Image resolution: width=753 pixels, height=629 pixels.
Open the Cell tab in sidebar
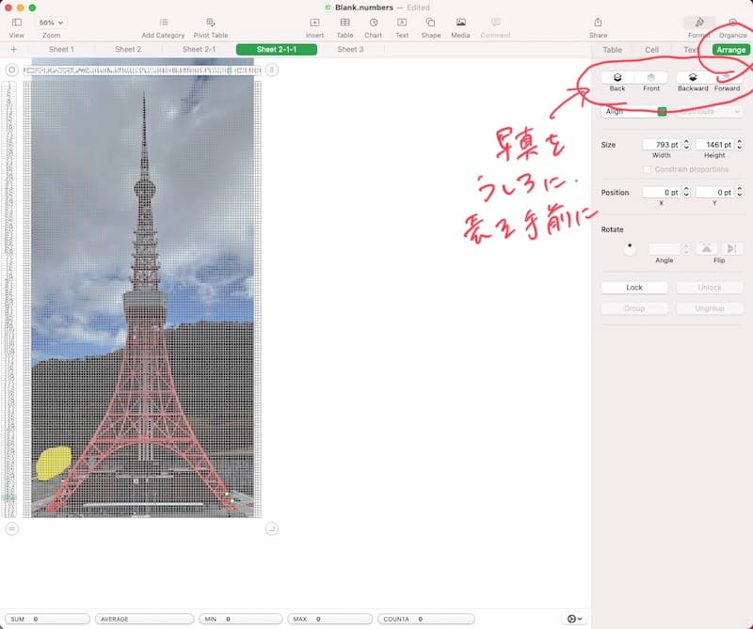click(x=651, y=50)
